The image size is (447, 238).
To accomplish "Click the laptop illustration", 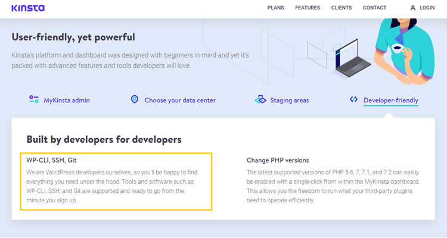I will (x=353, y=59).
